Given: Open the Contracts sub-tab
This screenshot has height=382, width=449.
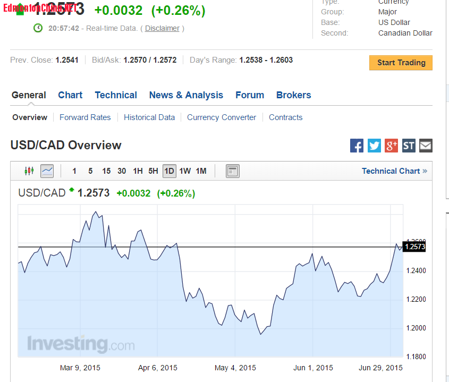Looking at the screenshot, I should 285,117.
